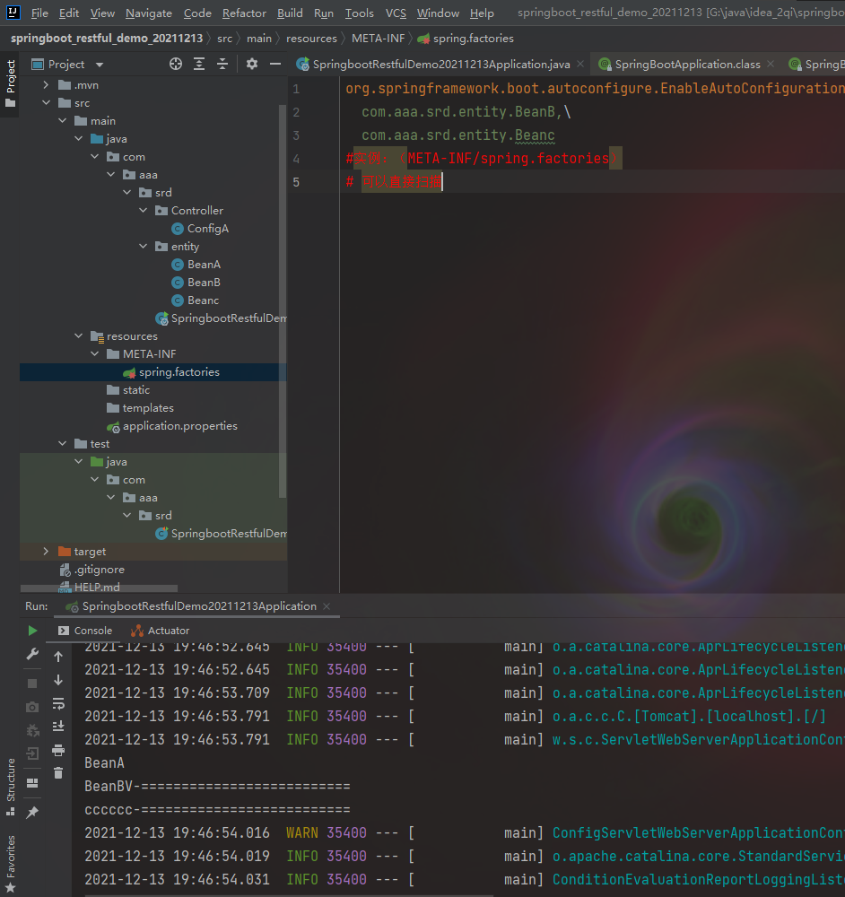Toggle pin tab in Run window
Screen dimensions: 845x897
[x=32, y=813]
